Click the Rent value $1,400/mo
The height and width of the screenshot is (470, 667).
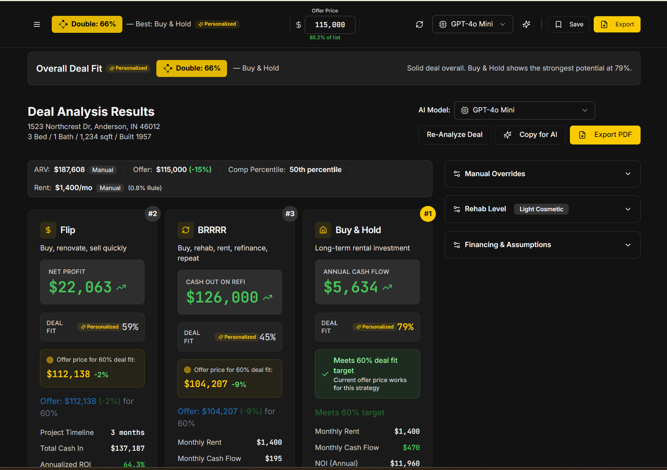click(x=74, y=188)
